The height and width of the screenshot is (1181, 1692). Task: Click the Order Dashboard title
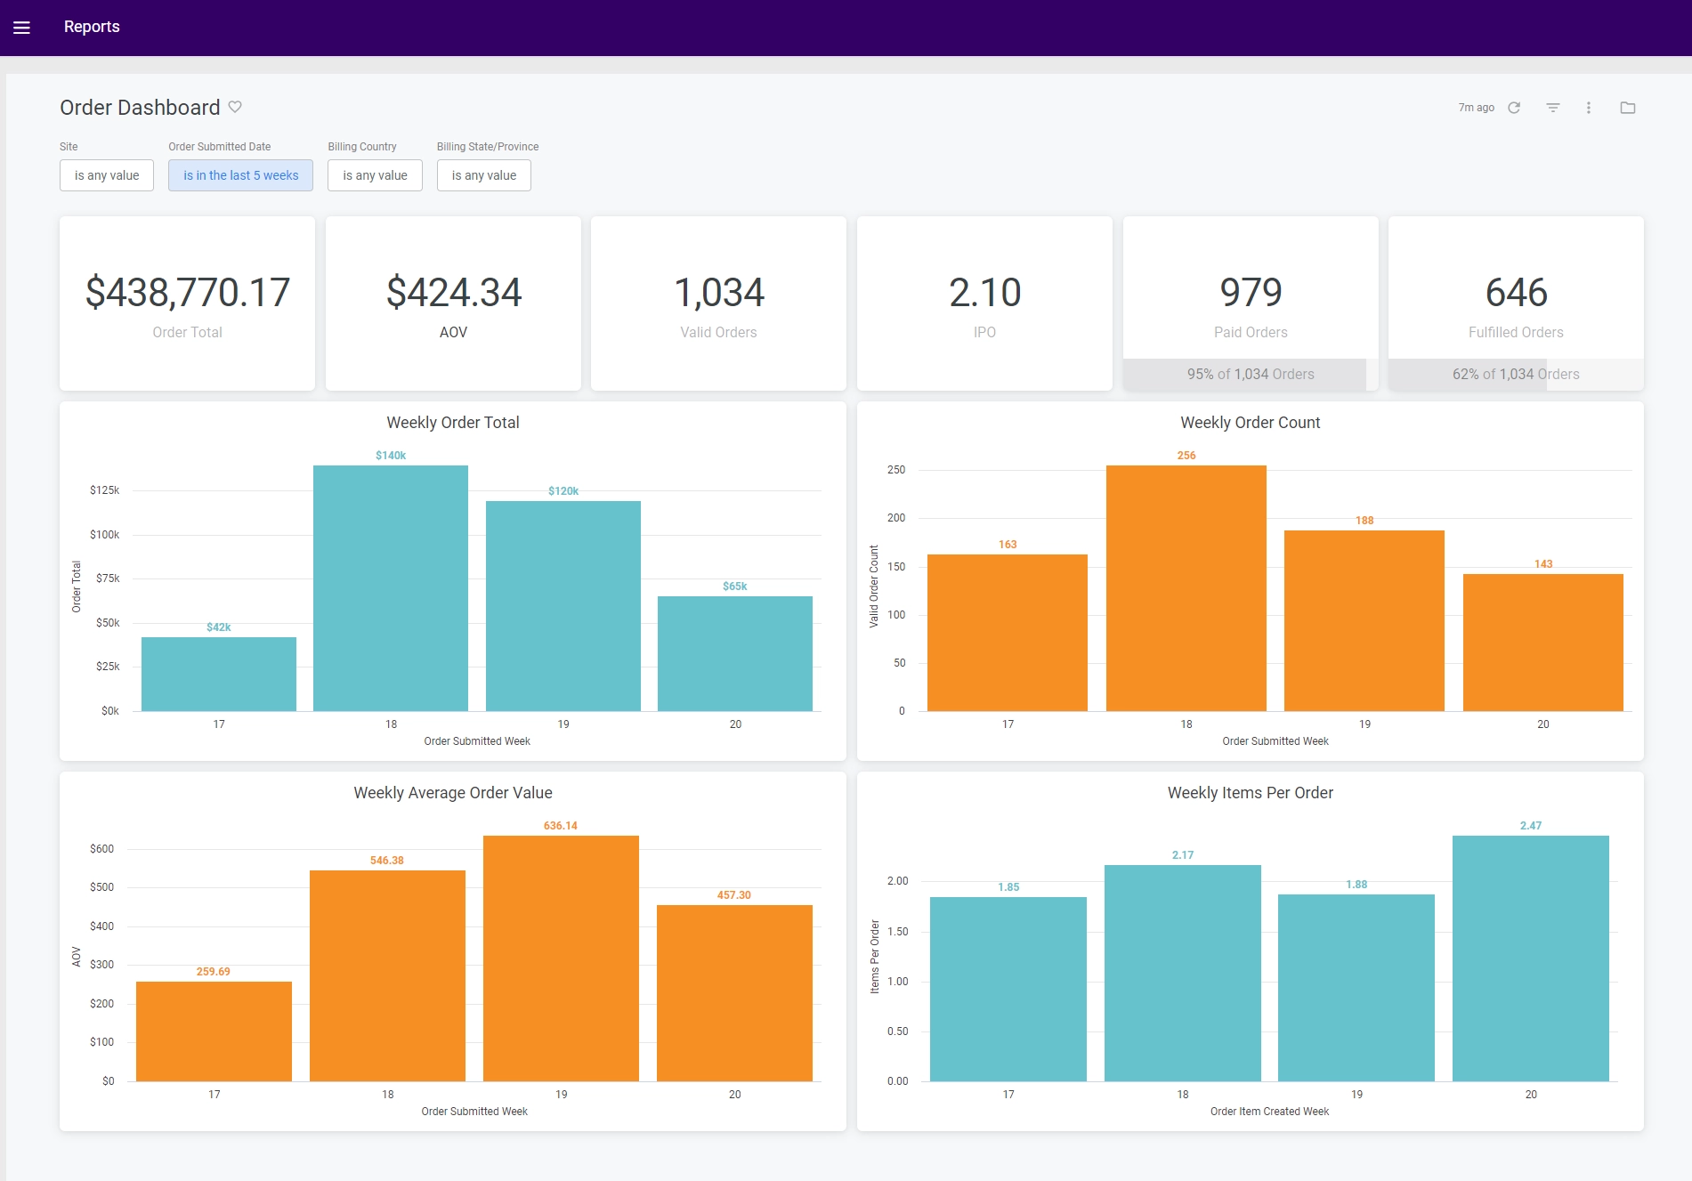coord(139,107)
